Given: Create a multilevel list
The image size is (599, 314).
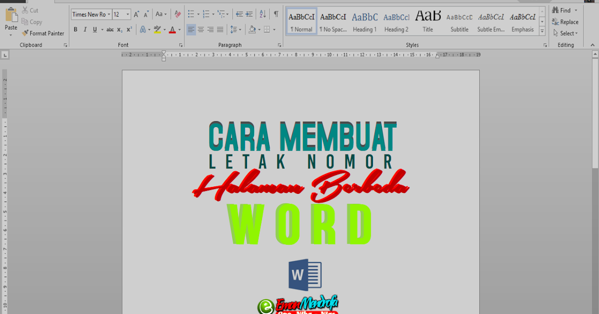Looking at the screenshot, I should pos(222,14).
